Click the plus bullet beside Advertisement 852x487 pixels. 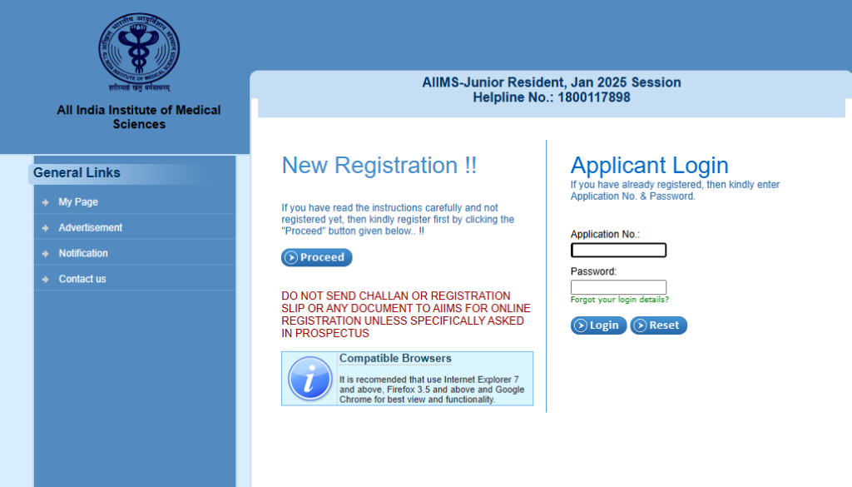coord(45,228)
